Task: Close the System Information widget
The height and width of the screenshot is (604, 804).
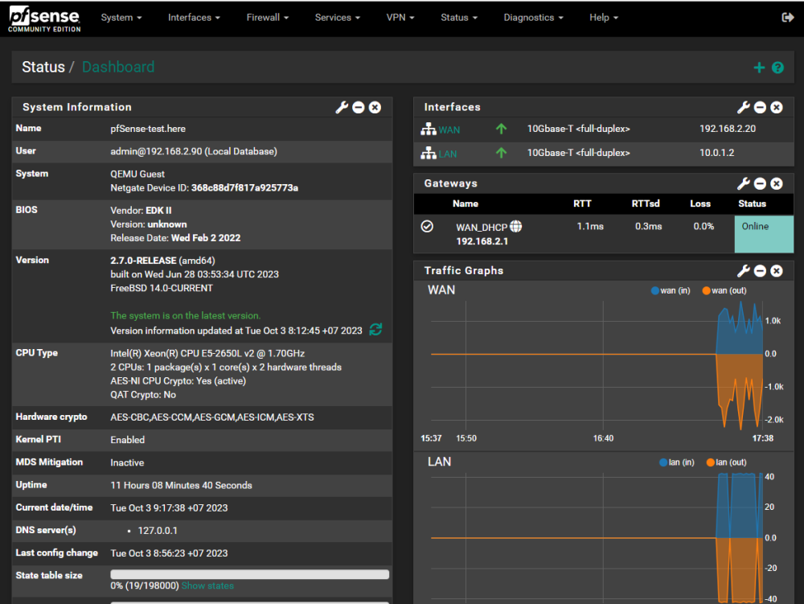Action: pyautogui.click(x=375, y=107)
